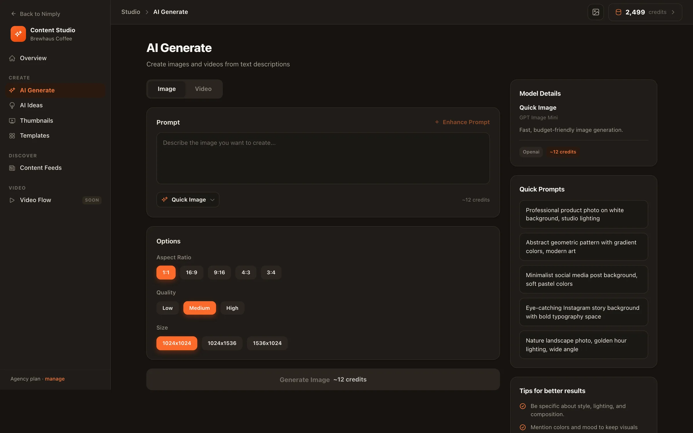Viewport: 693px width, 433px height.
Task: Choose the 1024x1024 size
Action: pyautogui.click(x=177, y=343)
